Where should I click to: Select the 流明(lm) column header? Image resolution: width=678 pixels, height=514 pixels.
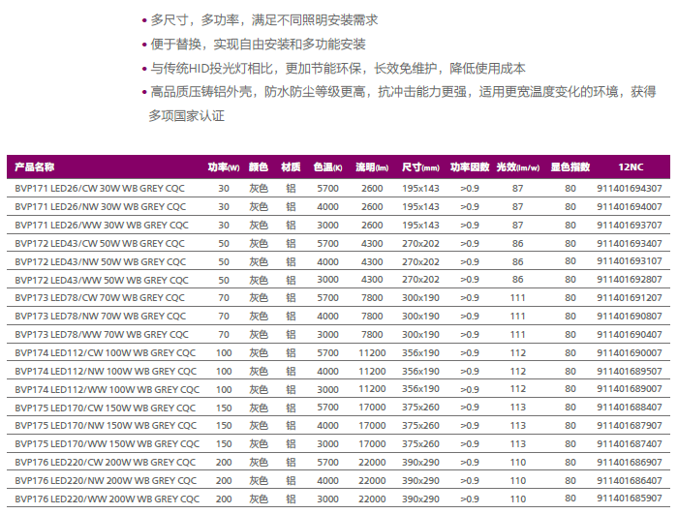372,167
